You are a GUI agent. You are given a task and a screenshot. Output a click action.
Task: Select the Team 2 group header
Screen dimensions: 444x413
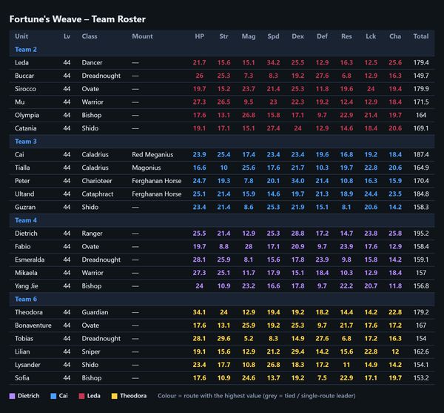[222, 50]
